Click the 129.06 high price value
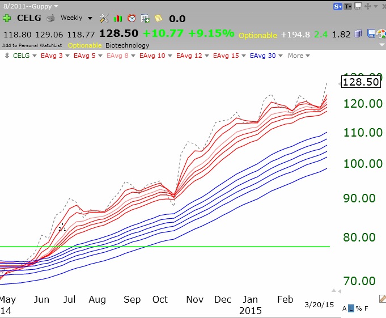Image resolution: width=386 pixels, height=318 pixels. point(49,35)
